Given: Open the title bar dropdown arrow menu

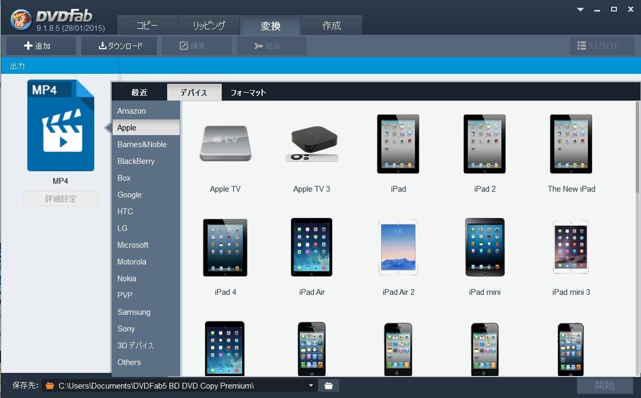Looking at the screenshot, I should pos(580,9).
